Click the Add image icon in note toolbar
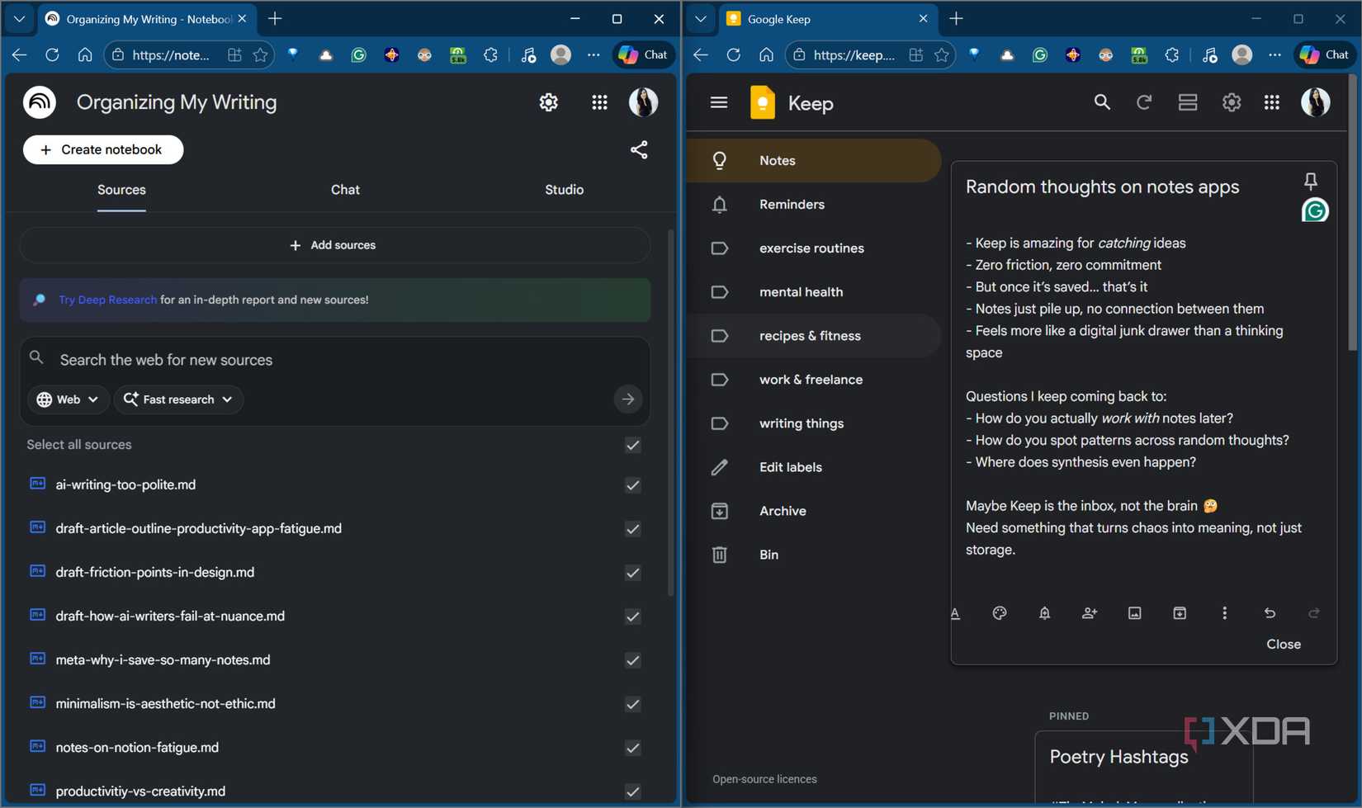 1135,613
